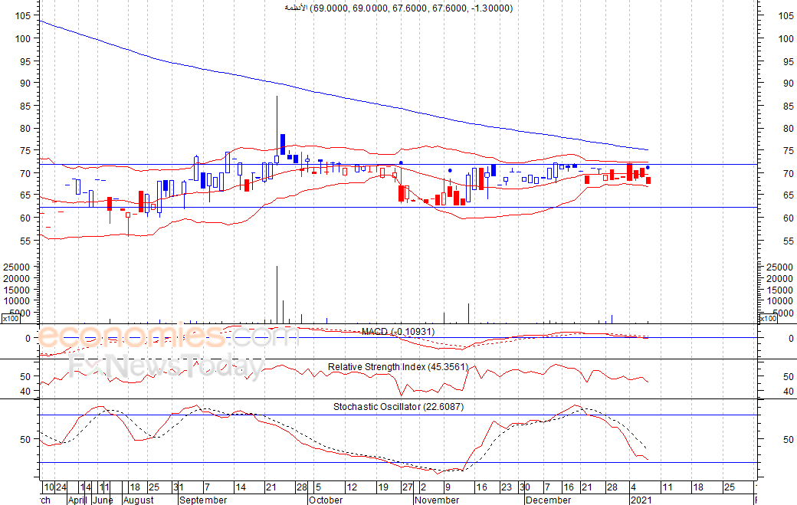797x505 pixels.
Task: Click the April month label
Action: click(x=77, y=500)
